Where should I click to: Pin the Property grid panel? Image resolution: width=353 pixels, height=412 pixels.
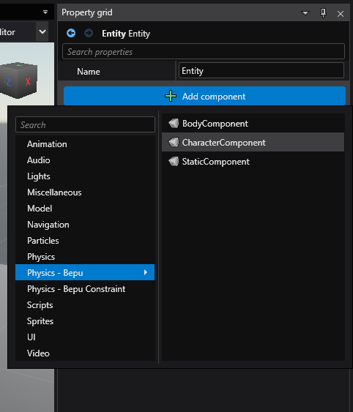323,13
